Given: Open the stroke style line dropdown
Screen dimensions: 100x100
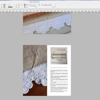Looking at the screenshot, I should [14, 7].
